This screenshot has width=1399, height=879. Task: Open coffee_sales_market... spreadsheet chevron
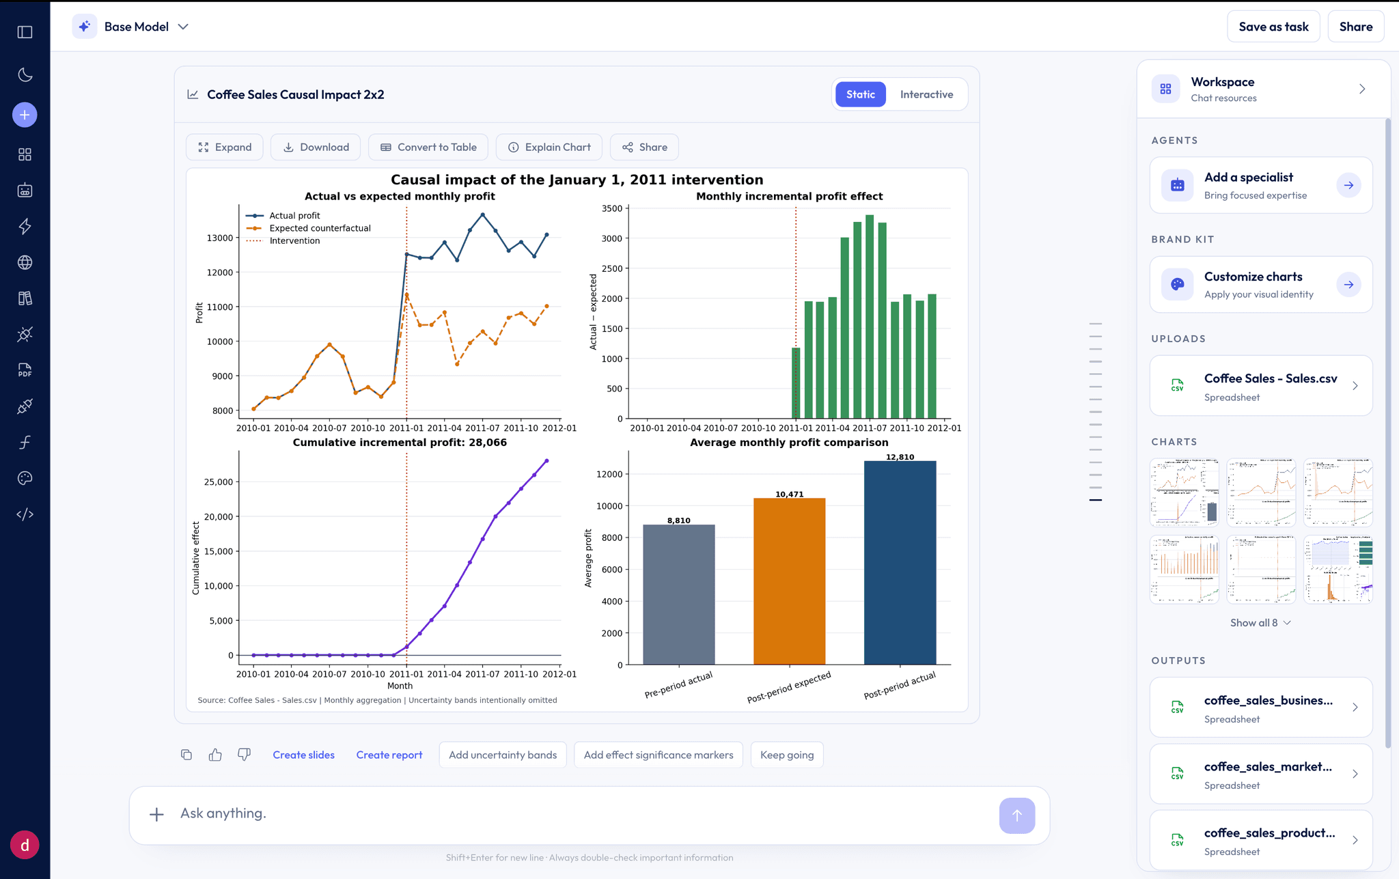[x=1355, y=774]
